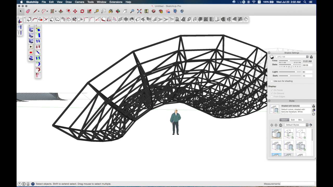Viewport: 333px width, 187px height.
Task: Open macOS Spotlight search icon
Action: (x=305, y=2)
